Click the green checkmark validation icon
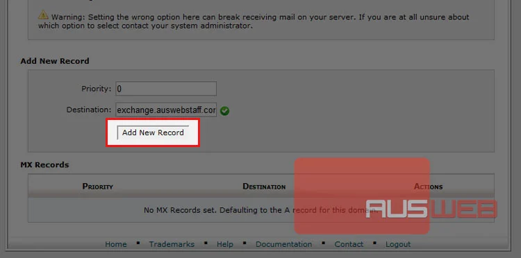 (224, 111)
